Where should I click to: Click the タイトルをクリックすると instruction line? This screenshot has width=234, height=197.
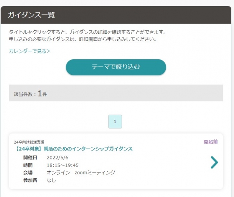tap(87, 32)
